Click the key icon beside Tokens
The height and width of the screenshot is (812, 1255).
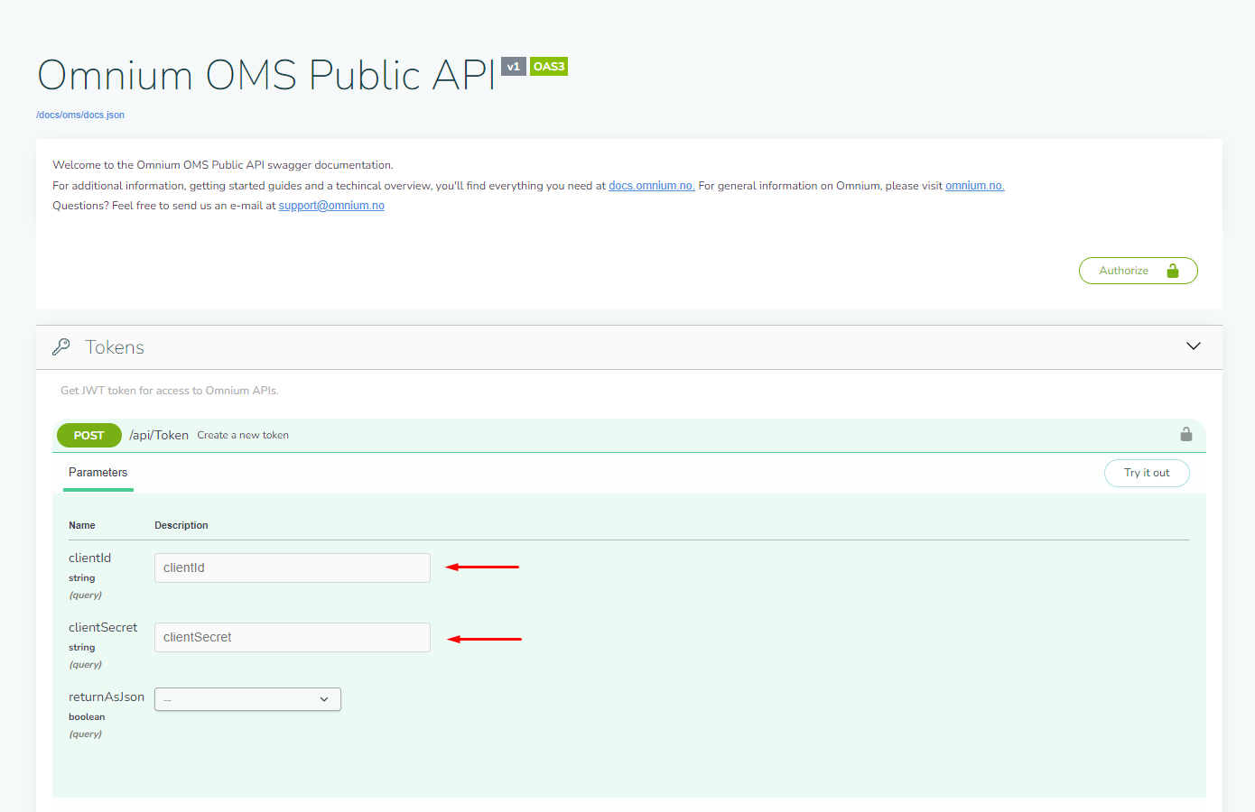(61, 346)
